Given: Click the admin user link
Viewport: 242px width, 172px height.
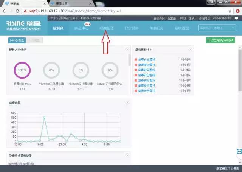Looking at the screenshot, I should coord(172,18).
